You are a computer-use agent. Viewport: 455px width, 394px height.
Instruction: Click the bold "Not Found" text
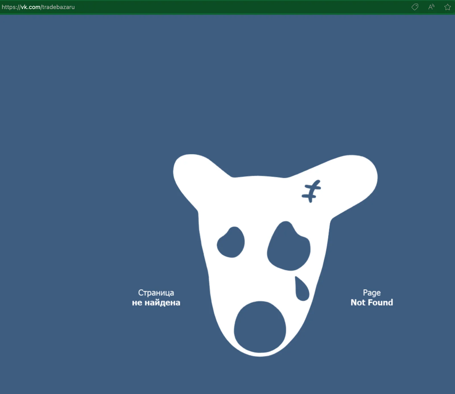click(x=372, y=302)
